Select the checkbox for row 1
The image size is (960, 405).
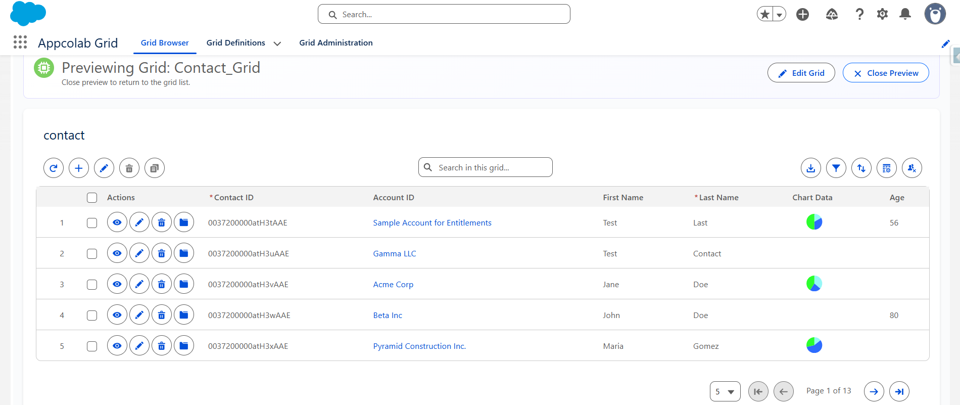coord(92,223)
